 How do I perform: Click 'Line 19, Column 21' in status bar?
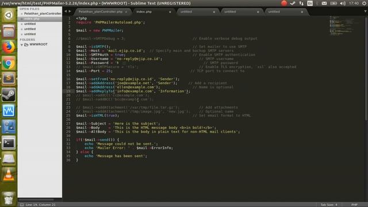[x=40, y=205]
